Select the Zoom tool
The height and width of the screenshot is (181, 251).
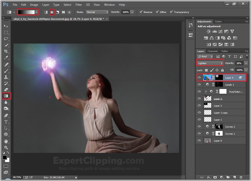6,147
